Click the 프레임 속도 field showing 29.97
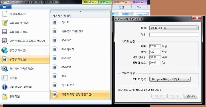 (155, 63)
